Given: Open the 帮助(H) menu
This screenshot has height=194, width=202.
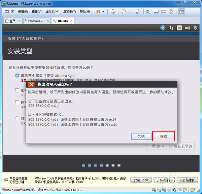Looking at the screenshot, I should click(x=85, y=11).
